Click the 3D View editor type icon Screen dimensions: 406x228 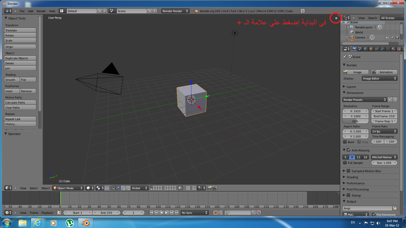(x=8, y=188)
